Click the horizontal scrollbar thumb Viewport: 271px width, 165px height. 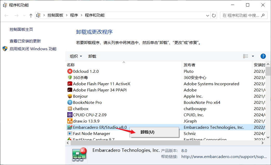(x=135, y=143)
